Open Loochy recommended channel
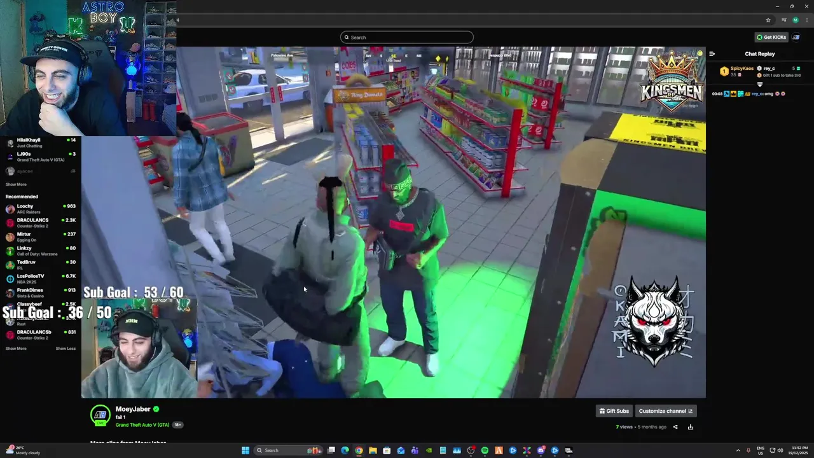Image resolution: width=814 pixels, height=458 pixels. pyautogui.click(x=41, y=209)
